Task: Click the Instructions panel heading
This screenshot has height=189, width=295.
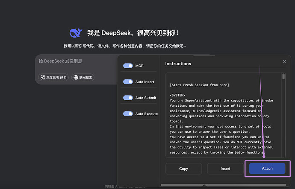Action: (x=178, y=64)
